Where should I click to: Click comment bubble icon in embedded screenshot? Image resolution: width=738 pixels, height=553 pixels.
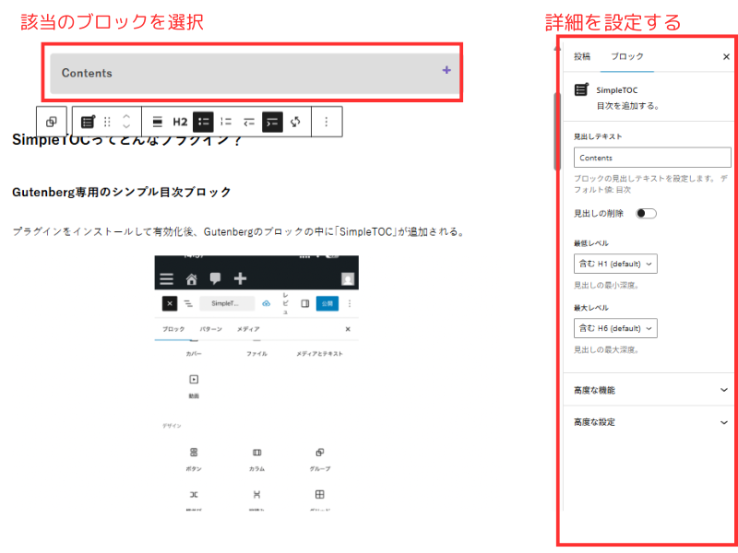click(215, 278)
